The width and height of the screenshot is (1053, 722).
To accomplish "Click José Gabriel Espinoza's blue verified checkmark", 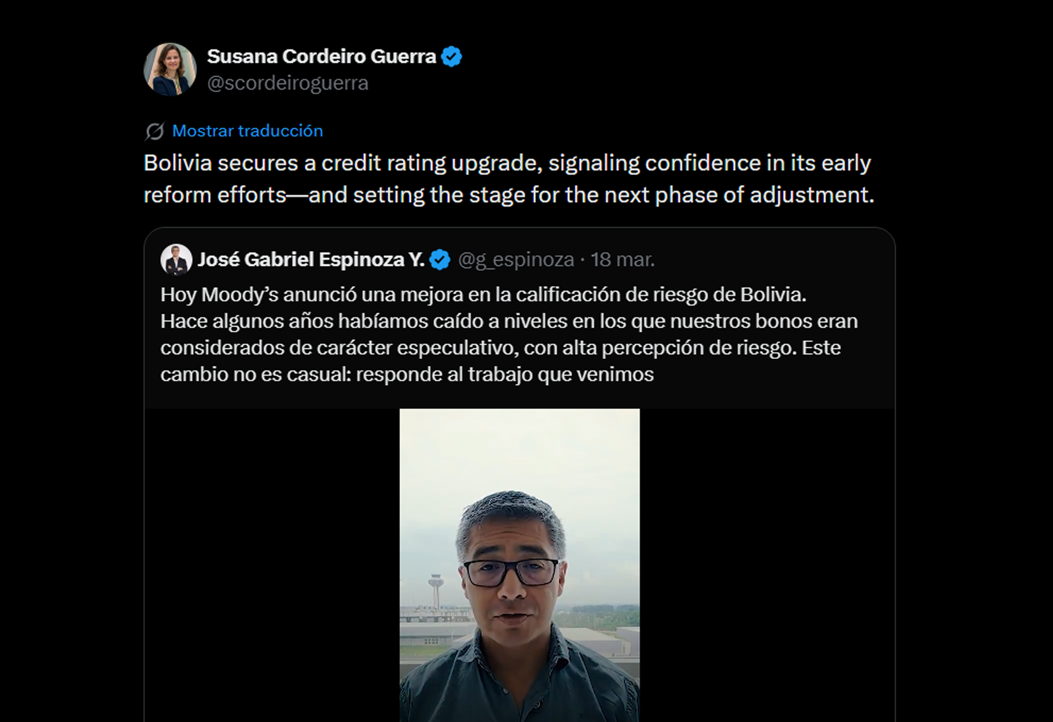I will (x=440, y=260).
